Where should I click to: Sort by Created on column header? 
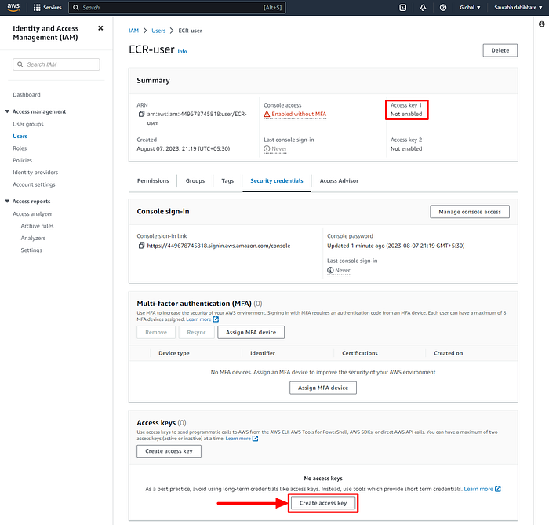[448, 353]
